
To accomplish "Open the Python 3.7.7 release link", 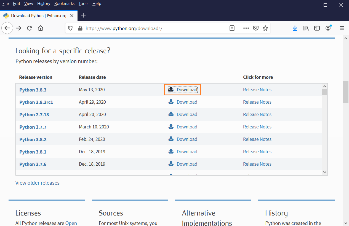I will 33,127.
